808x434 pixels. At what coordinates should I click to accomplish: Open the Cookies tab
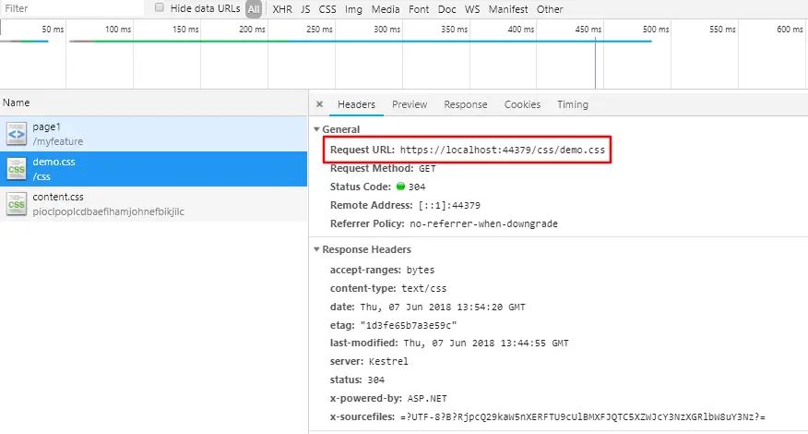[x=522, y=104]
